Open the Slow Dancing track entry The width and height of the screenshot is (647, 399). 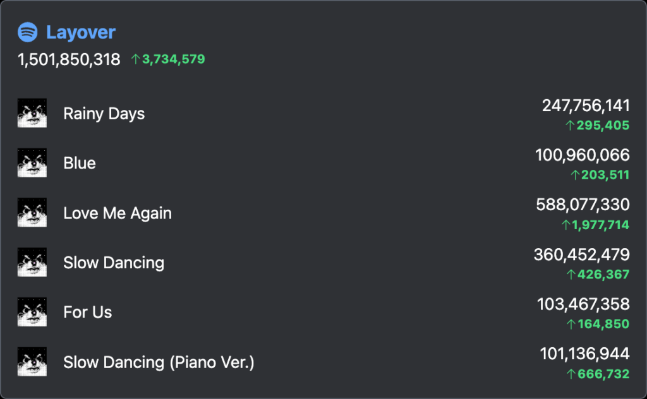tap(114, 263)
